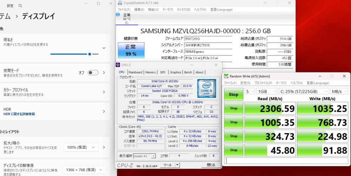Click the serial number field S4Y6NF0R275518
Screen dimensions: 351x176
coord(208,45)
